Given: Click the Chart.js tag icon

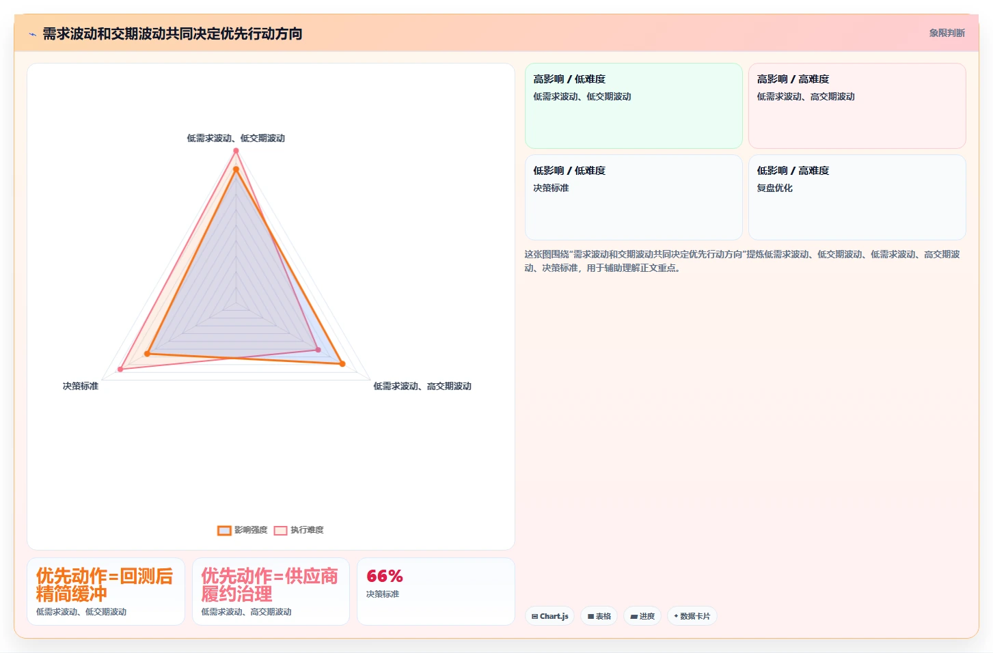Looking at the screenshot, I should [x=535, y=616].
